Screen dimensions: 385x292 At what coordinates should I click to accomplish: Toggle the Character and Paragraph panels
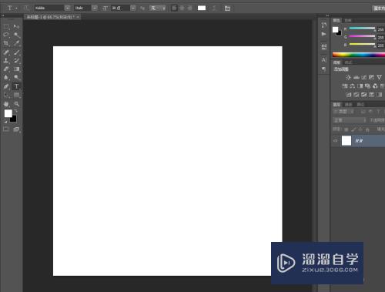(x=227, y=8)
